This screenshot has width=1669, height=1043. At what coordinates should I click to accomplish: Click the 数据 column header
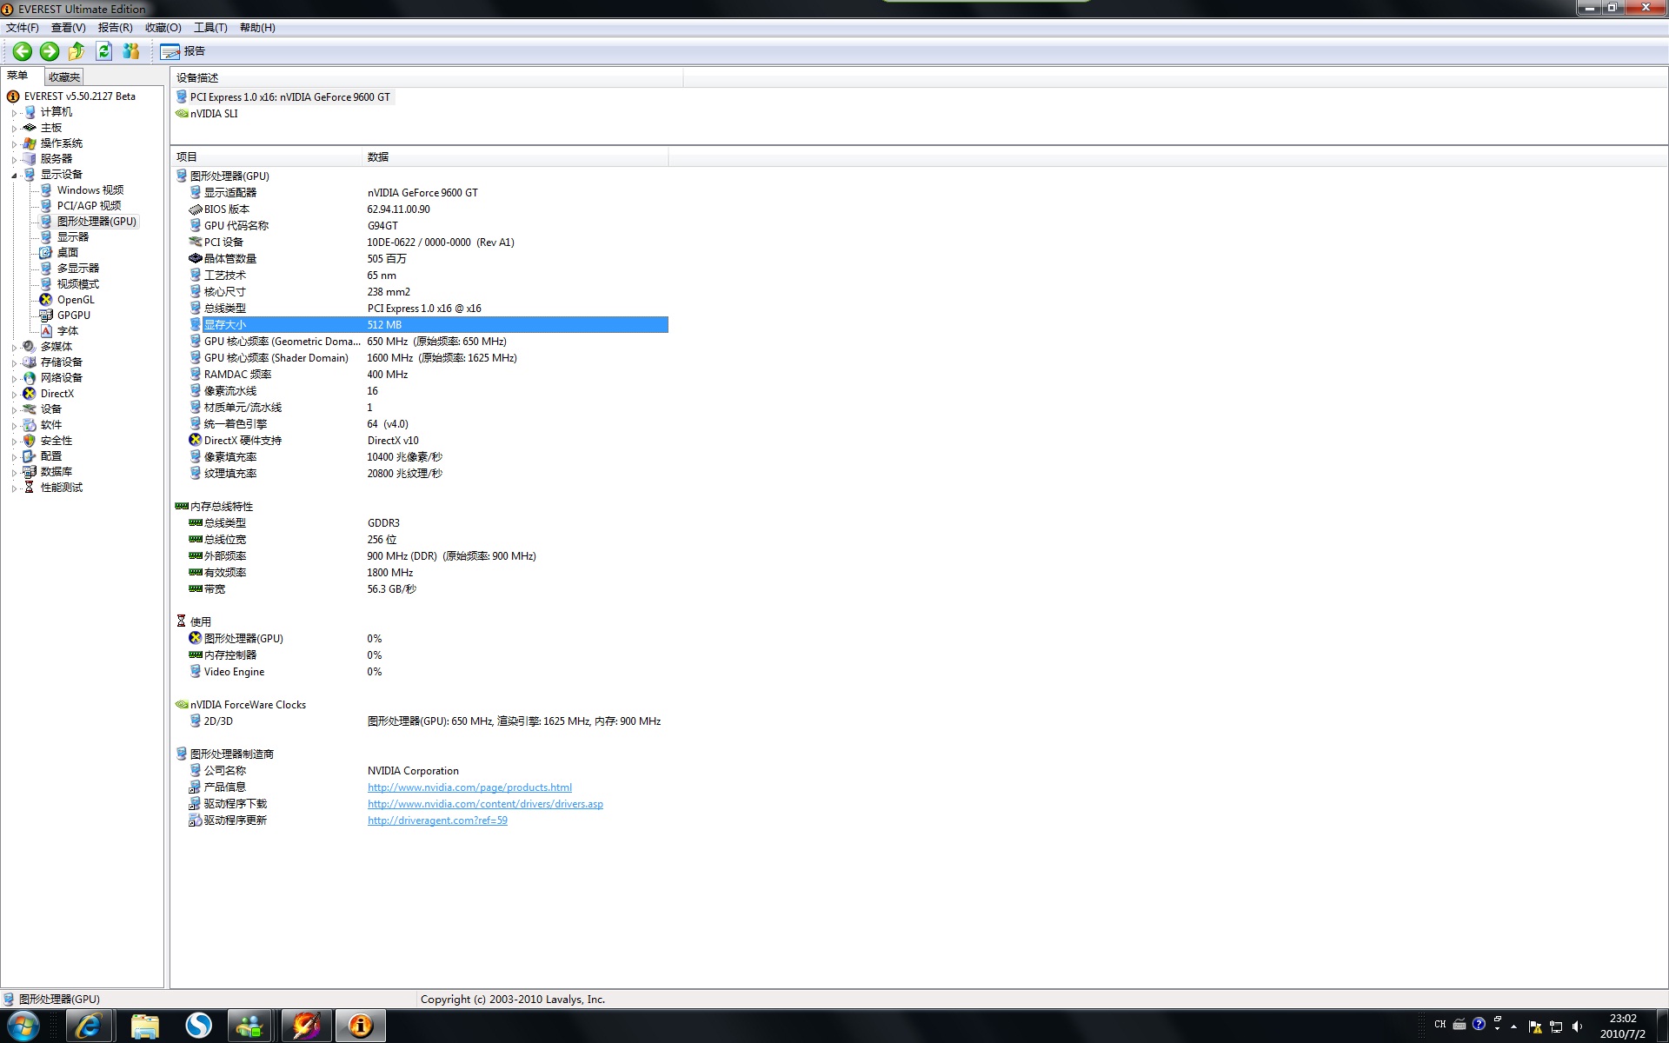click(378, 157)
